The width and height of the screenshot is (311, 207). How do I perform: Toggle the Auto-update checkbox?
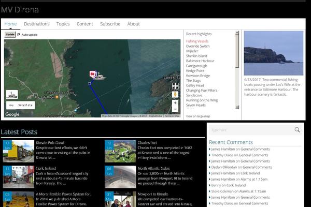click(x=19, y=35)
